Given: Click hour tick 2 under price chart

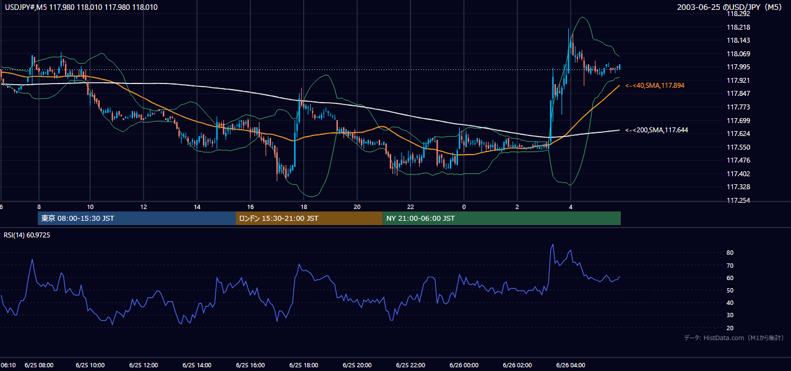Looking at the screenshot, I should tap(517, 207).
